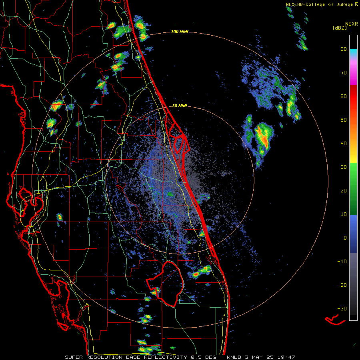Screen dimensions: 360x360
Task: Click the -20 value on dBZ scale
Action: coord(342,285)
